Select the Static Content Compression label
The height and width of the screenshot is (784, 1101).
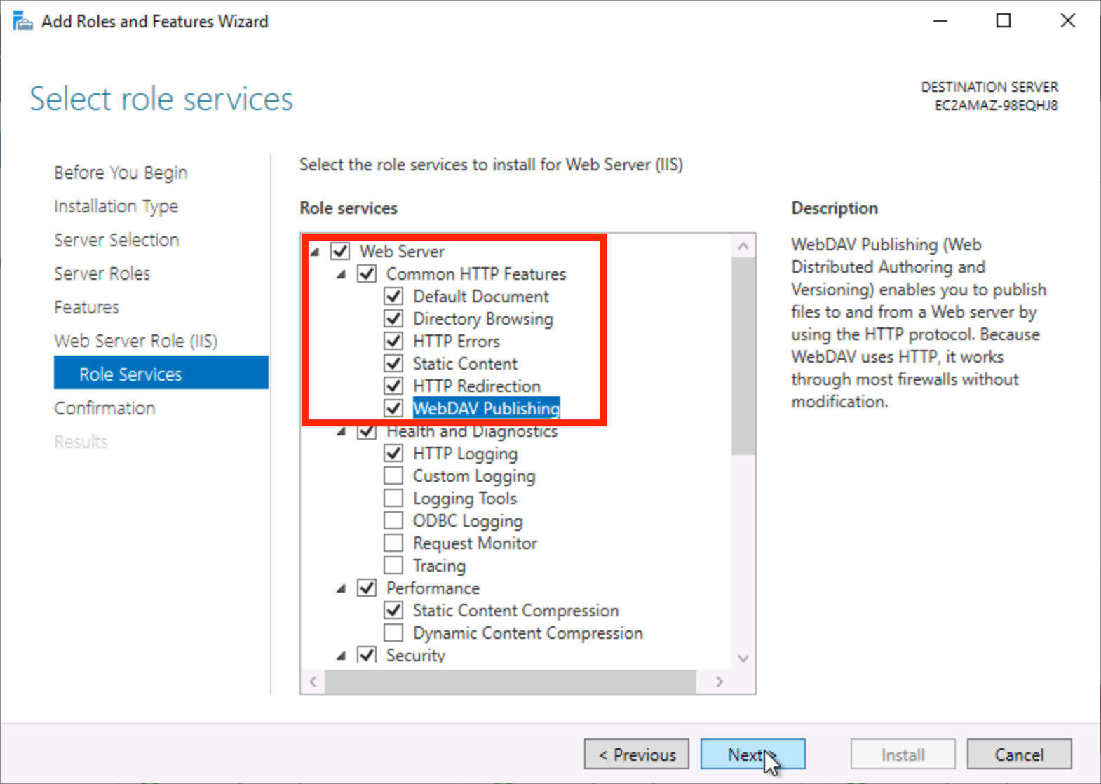515,610
